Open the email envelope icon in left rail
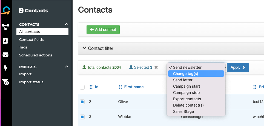The width and height of the screenshot is (264, 126). tap(5, 55)
